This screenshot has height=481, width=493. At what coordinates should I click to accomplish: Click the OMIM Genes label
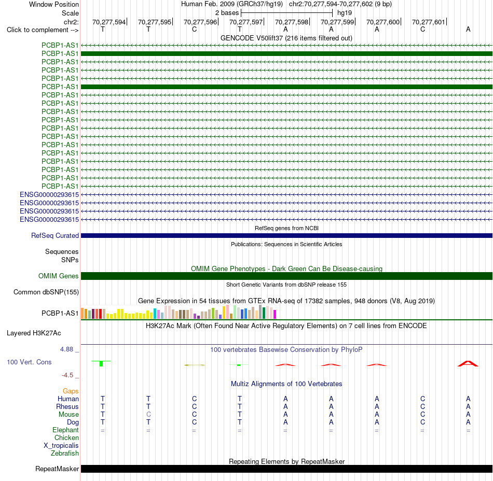tap(58, 276)
